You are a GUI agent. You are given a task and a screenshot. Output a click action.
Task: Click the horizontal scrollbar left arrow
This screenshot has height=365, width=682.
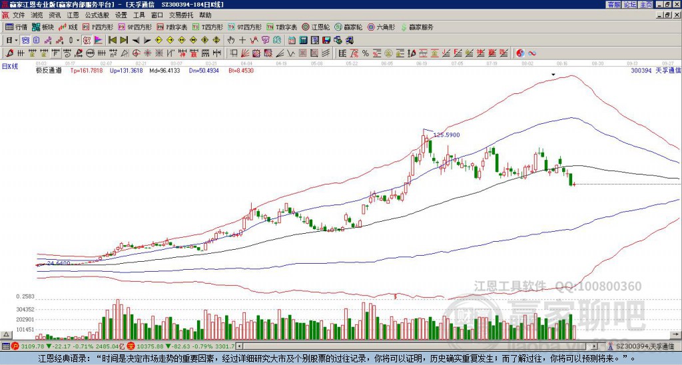pyautogui.click(x=239, y=347)
